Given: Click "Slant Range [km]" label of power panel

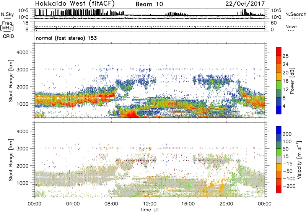Looking at the screenshot, I should 11,81.
